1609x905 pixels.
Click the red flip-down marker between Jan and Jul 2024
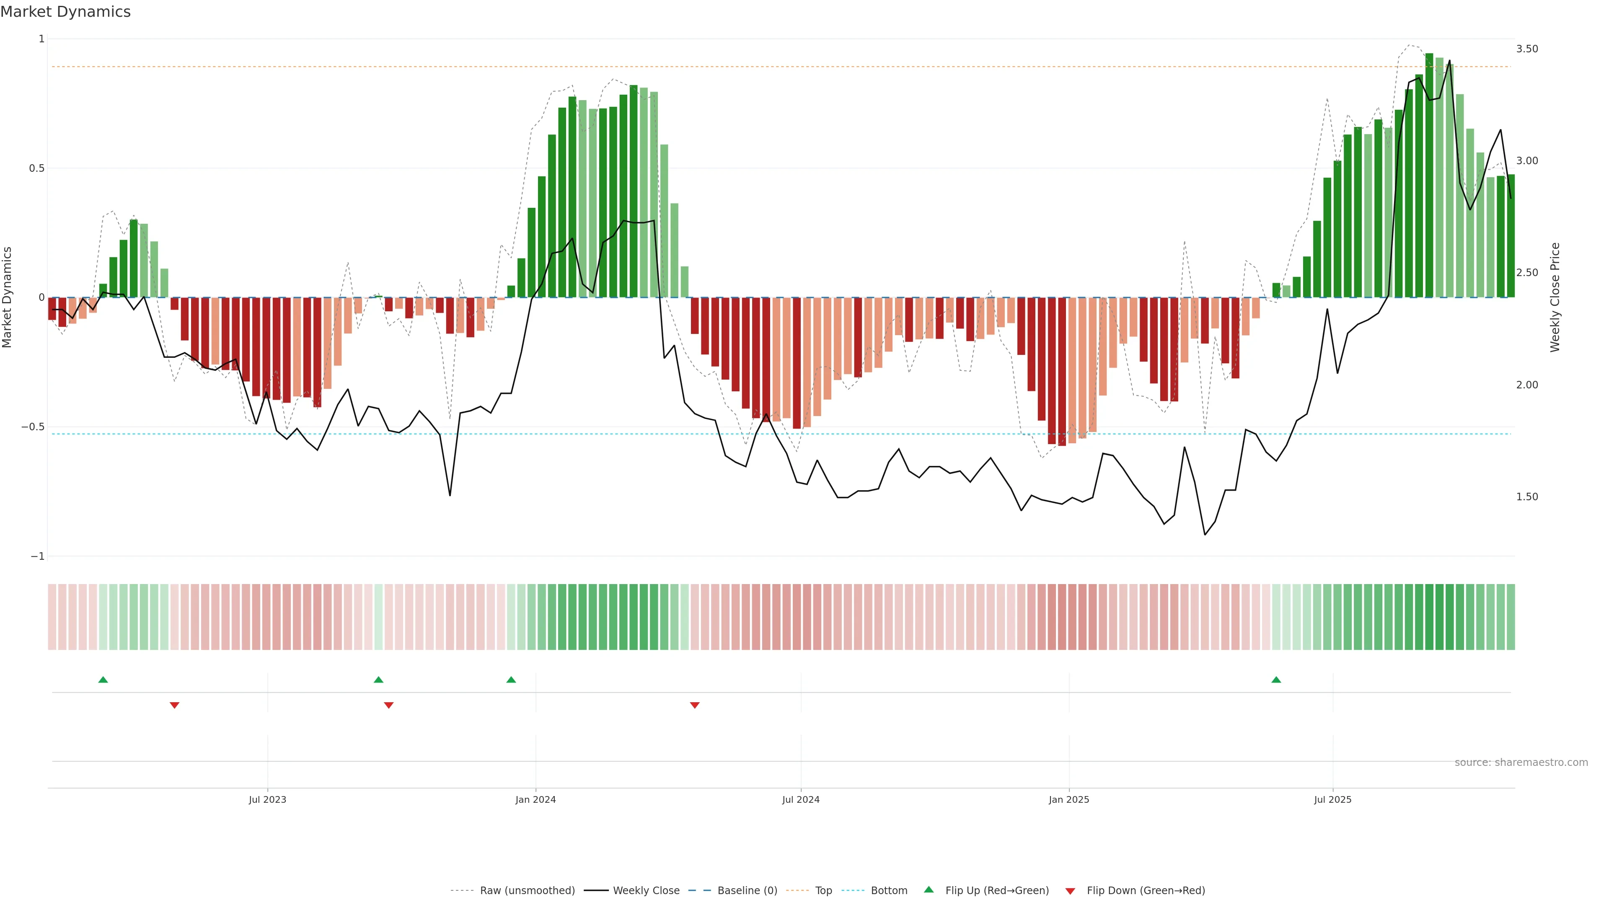tap(695, 705)
